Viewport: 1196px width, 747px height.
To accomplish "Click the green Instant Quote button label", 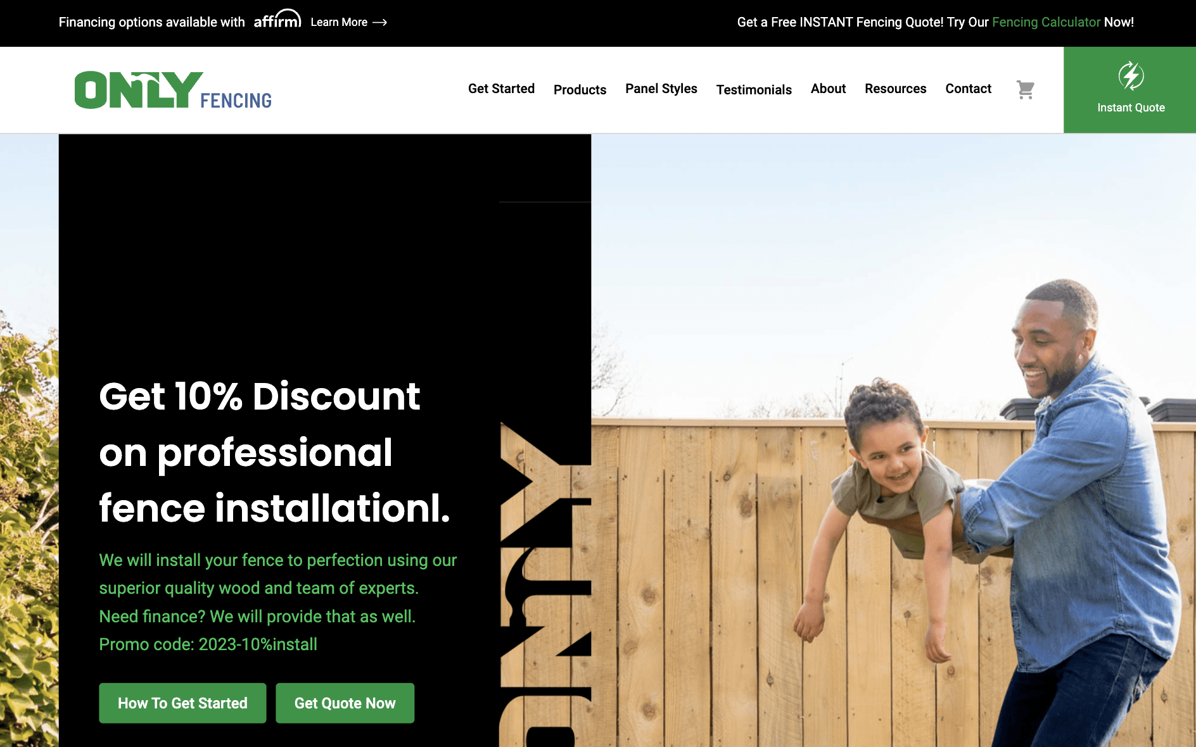I will tap(1131, 108).
